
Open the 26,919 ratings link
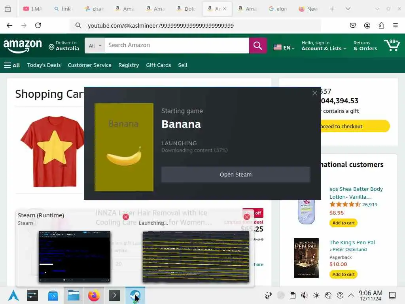point(370,205)
